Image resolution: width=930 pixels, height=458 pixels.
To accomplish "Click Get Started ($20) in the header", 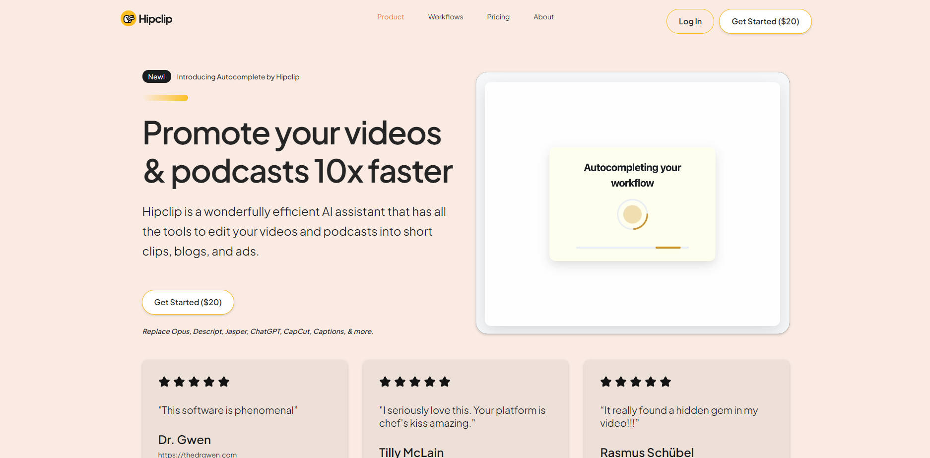I will 765,21.
